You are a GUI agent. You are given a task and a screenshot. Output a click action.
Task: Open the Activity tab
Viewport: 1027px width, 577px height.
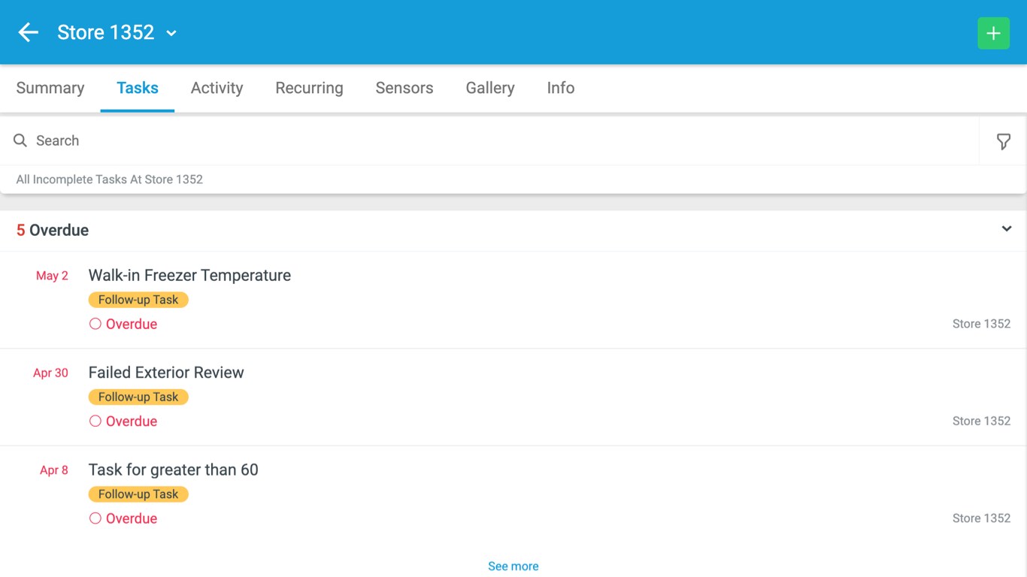click(x=217, y=88)
